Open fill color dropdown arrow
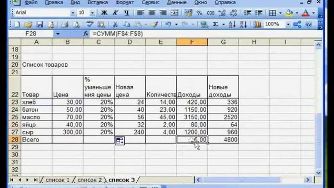 [x=297, y=13]
